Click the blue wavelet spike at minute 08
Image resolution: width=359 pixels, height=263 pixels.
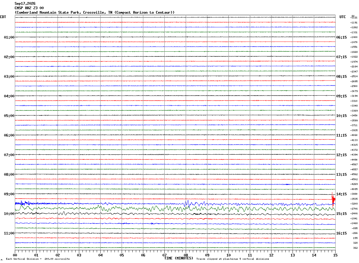187,204
